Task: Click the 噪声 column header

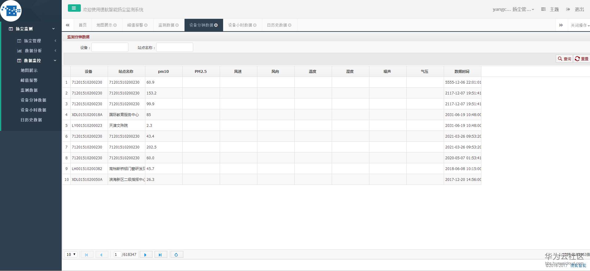Action: pos(388,71)
